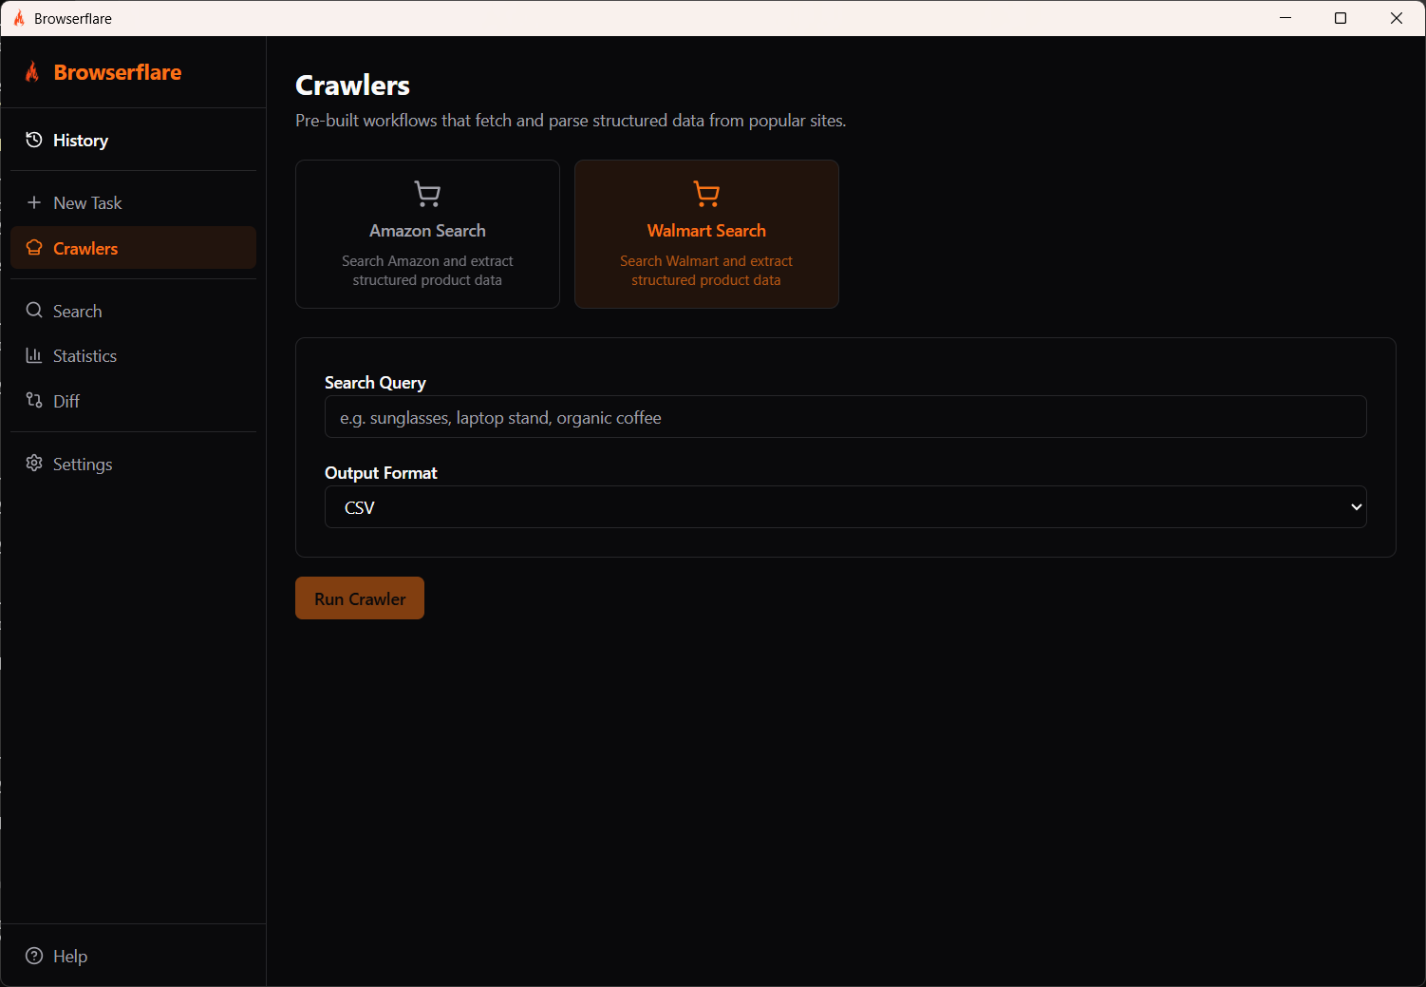
Task: Click the title bar Browserflare app icon
Action: point(19,18)
